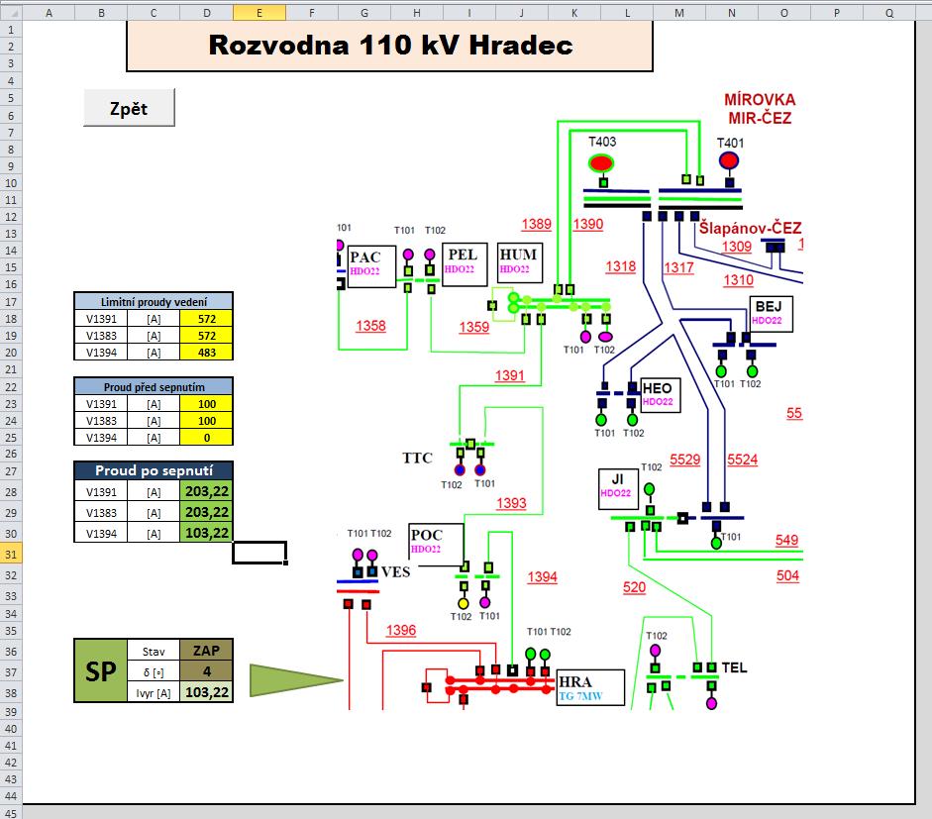932x819 pixels.
Task: Open line link 1358
Action: pyautogui.click(x=370, y=326)
